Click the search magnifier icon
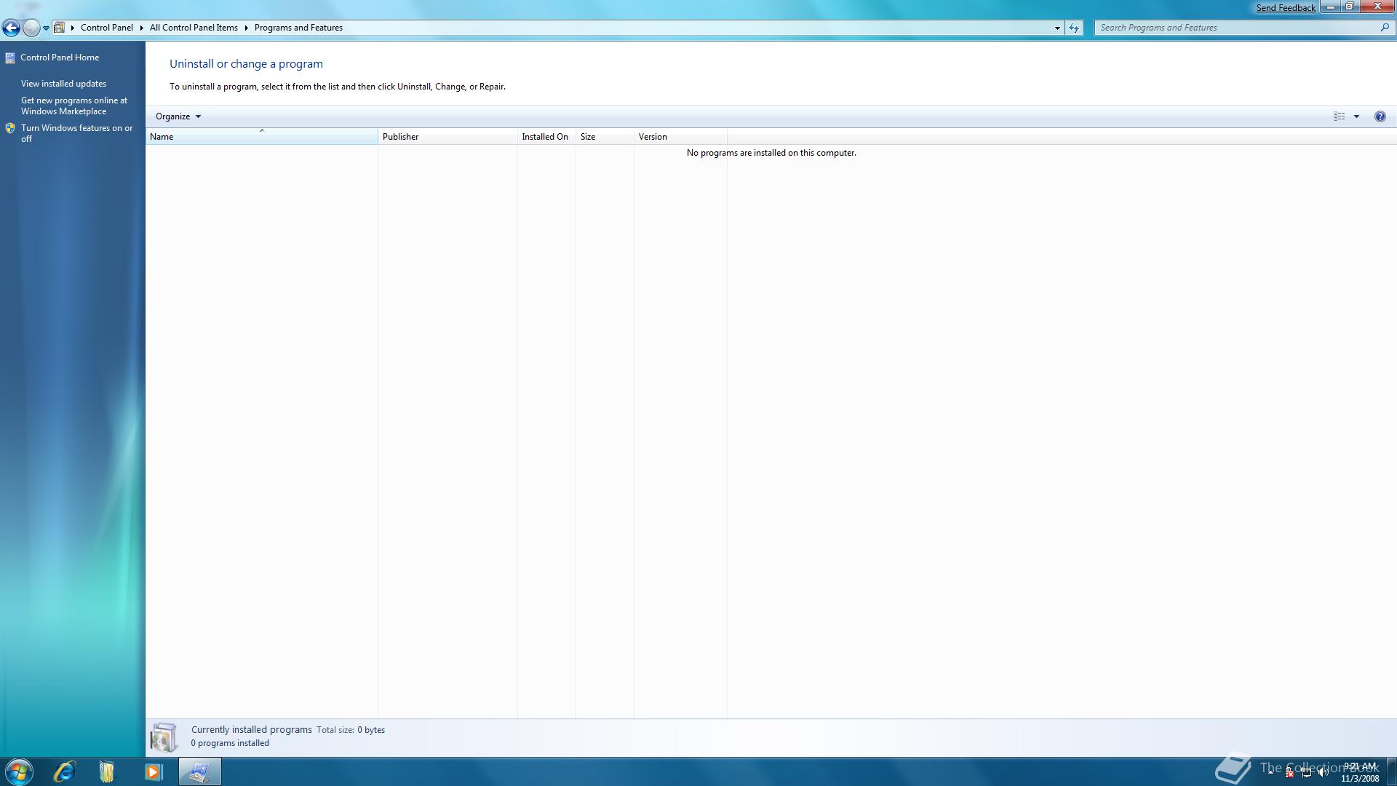1397x786 pixels. point(1385,28)
